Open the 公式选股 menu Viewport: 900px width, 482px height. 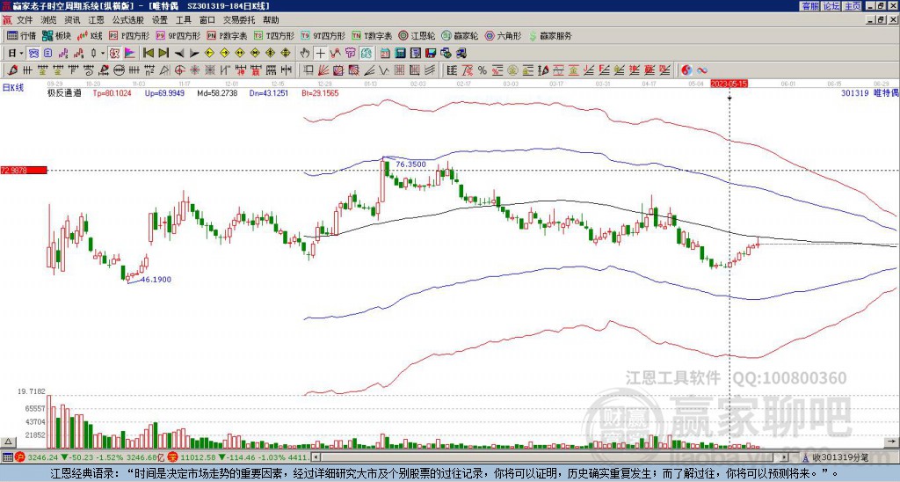pos(128,20)
